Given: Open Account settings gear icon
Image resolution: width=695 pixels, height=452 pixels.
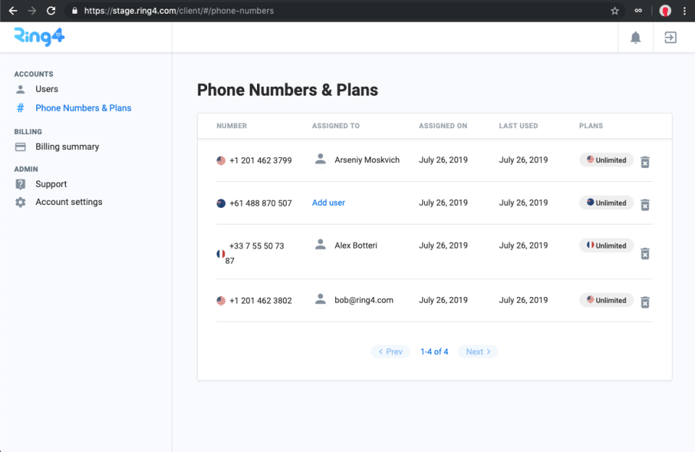Looking at the screenshot, I should click(x=20, y=201).
